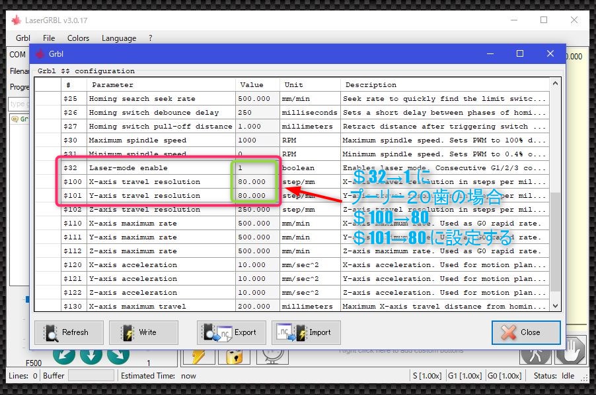Click the hand stop button in main window
This screenshot has height=395, width=596.
[x=570, y=351]
